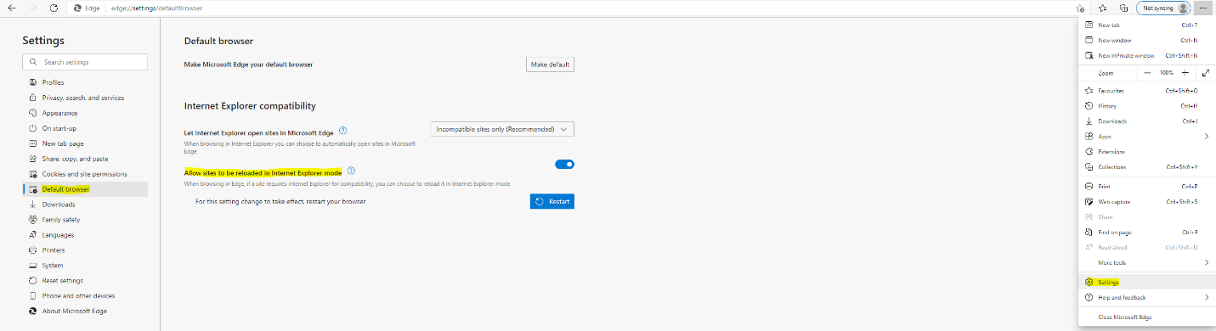The height and width of the screenshot is (331, 1216).
Task: Click the Not syncing profile button
Action: 1162,8
